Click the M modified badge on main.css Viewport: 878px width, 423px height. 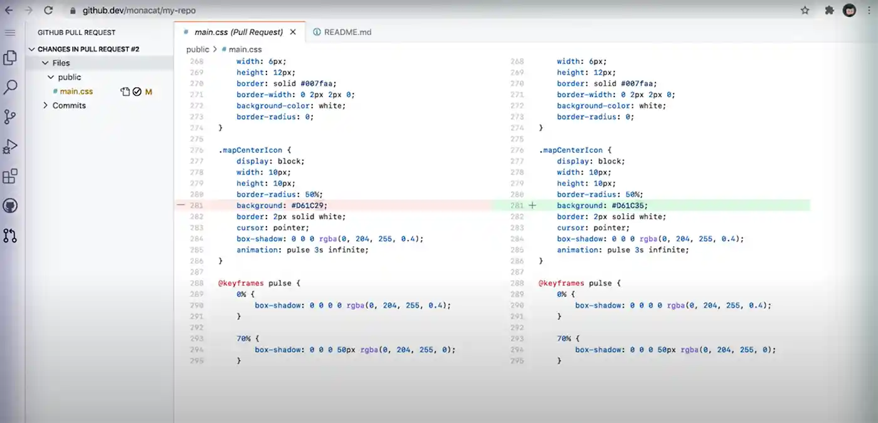pyautogui.click(x=149, y=91)
